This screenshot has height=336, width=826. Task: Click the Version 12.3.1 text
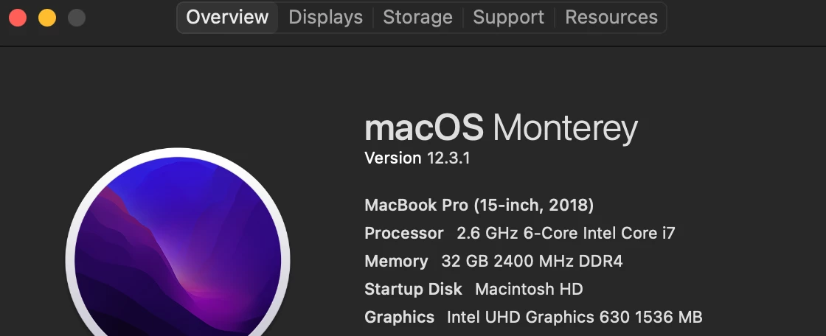[x=417, y=158]
